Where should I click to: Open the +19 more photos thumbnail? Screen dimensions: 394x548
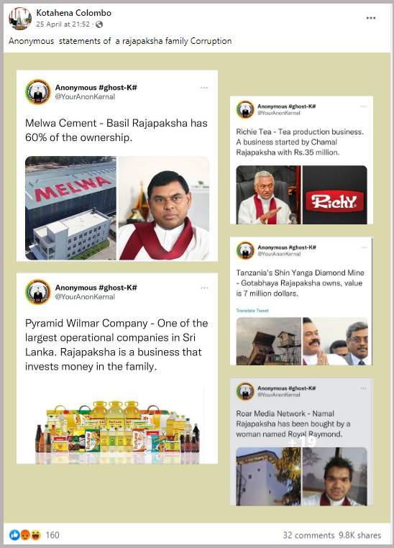click(301, 442)
